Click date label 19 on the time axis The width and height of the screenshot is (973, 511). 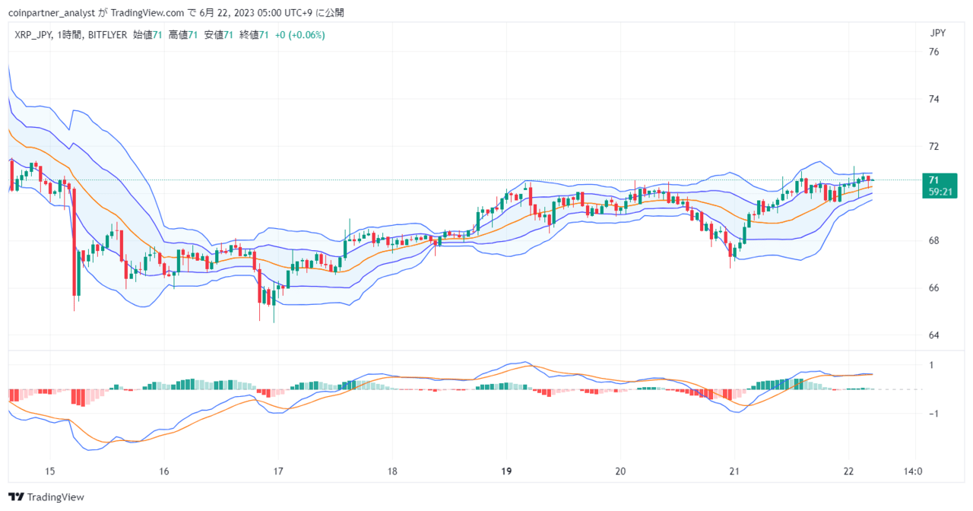[x=507, y=471]
